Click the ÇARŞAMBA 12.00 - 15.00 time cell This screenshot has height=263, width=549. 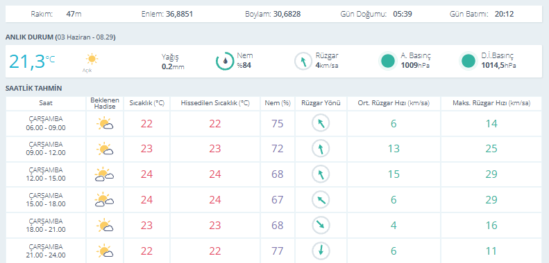[x=46, y=174]
